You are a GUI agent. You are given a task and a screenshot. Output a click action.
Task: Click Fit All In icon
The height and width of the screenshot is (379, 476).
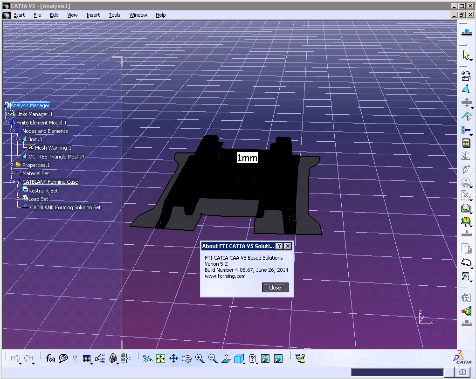[160, 358]
